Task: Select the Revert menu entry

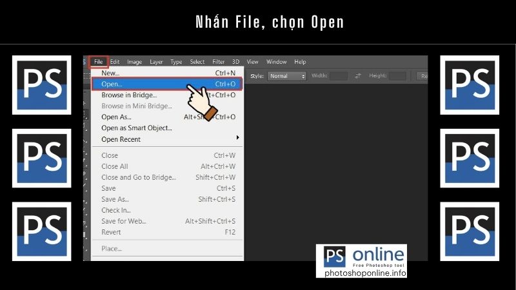Action: coord(168,232)
